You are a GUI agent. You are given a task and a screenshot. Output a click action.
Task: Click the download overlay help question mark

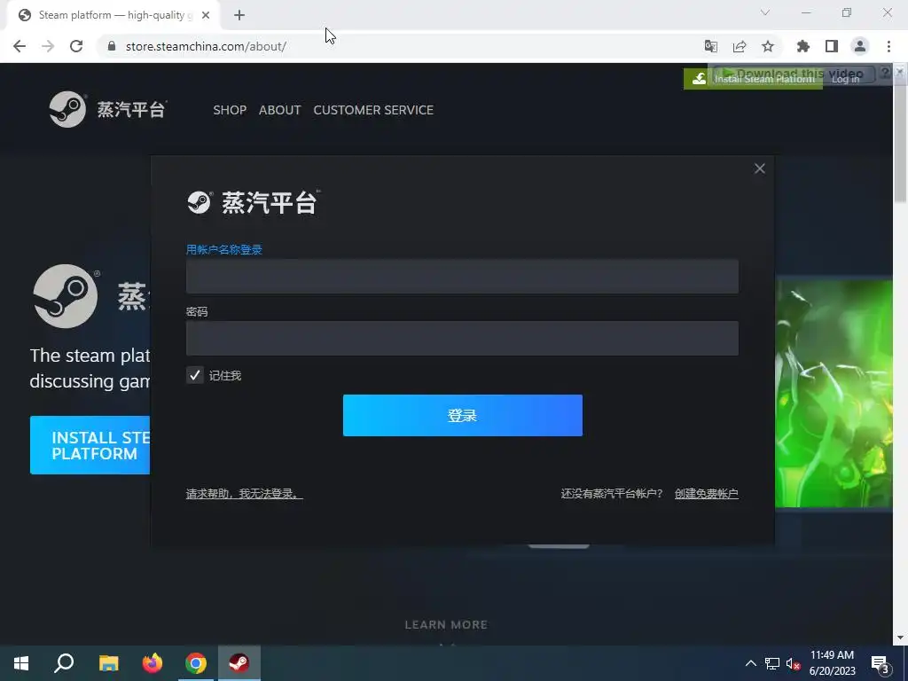point(886,73)
